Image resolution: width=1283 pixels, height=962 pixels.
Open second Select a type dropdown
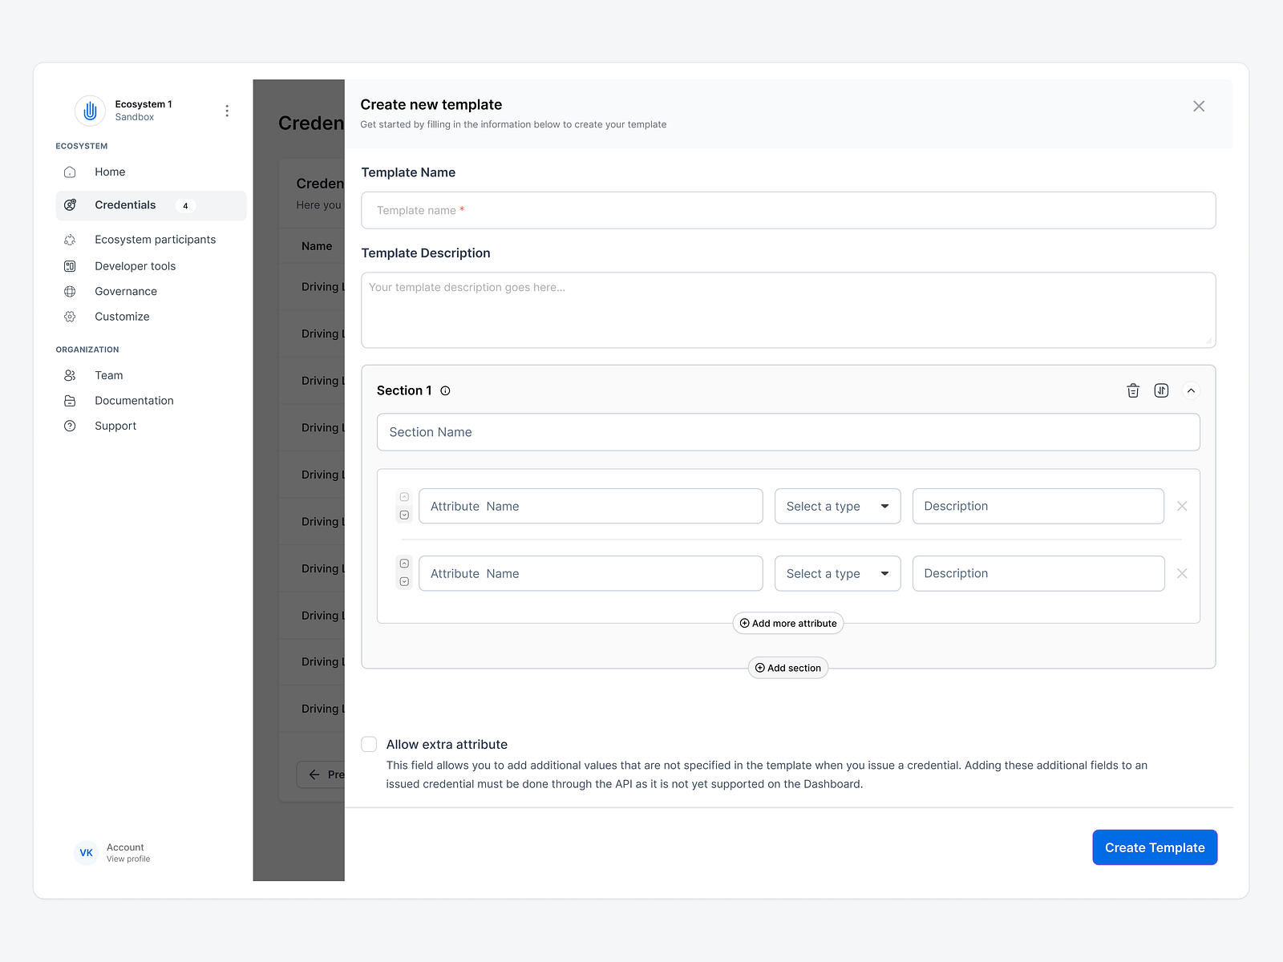837,573
